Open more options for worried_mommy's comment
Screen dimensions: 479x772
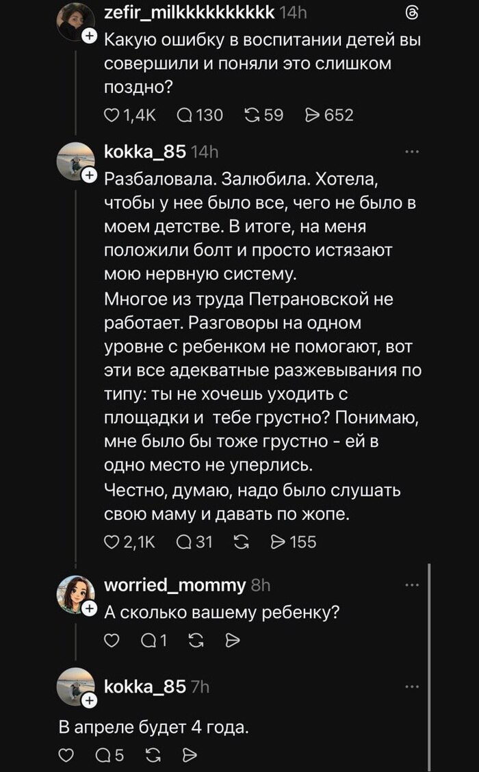411,585
